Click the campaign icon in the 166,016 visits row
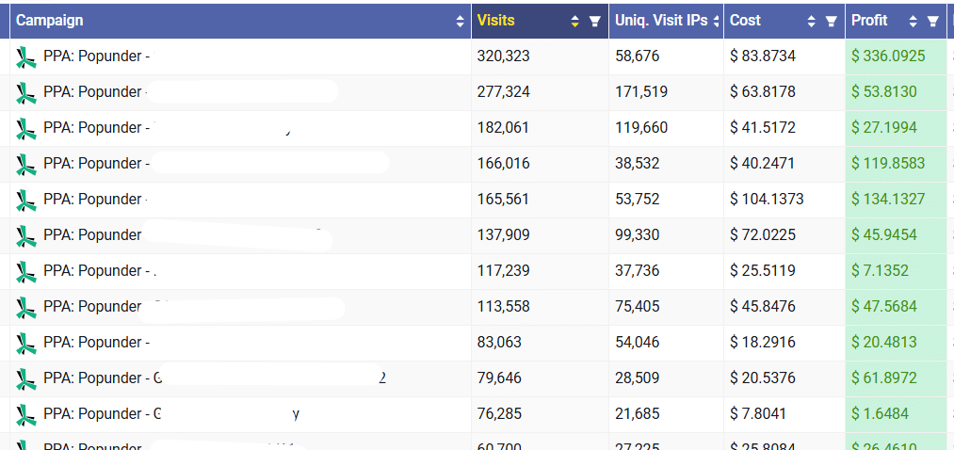Viewport: 954px width, 450px height. tap(26, 164)
